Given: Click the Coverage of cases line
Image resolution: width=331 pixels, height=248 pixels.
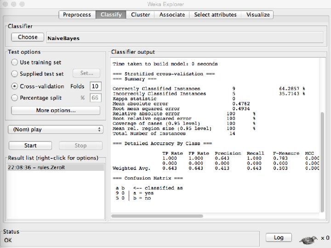Looking at the screenshot, I should point(184,124).
